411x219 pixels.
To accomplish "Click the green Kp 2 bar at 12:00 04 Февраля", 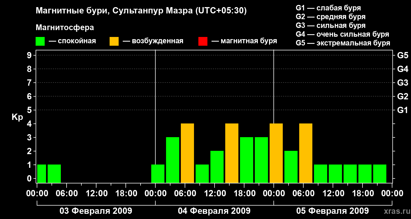I will pos(217,167).
